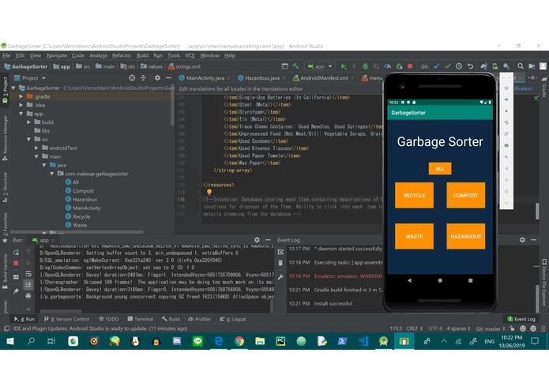Show Git history clock icon
The width and height of the screenshot is (549, 390).
click(459, 66)
